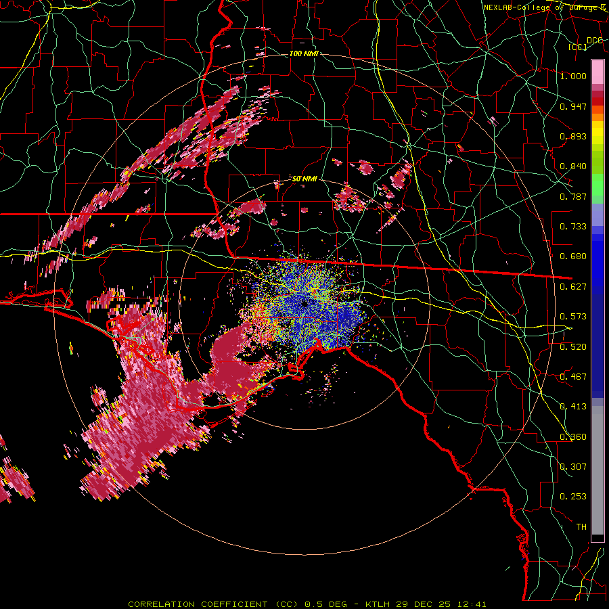Click the [CC] units label
609x609 pixels.
[578, 47]
